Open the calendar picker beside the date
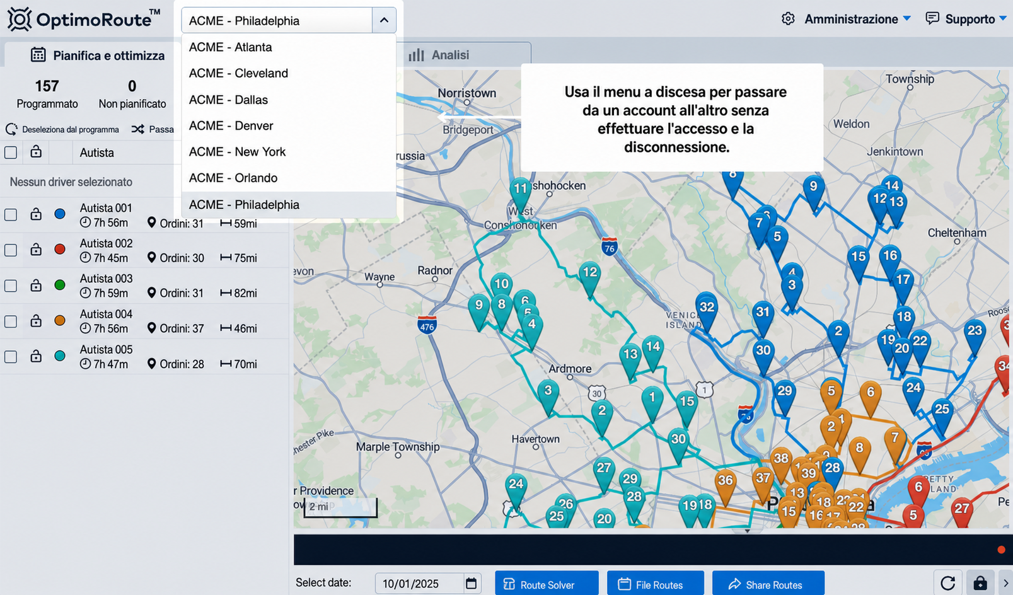 coord(471,583)
